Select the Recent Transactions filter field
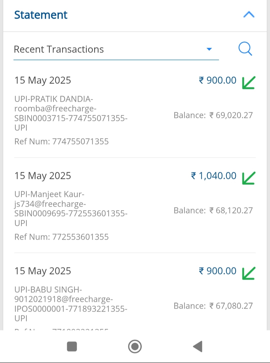This screenshot has height=363, width=270. point(110,49)
